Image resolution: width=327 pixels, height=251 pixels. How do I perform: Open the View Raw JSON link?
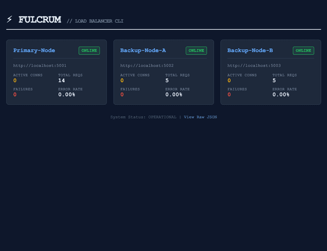200,117
